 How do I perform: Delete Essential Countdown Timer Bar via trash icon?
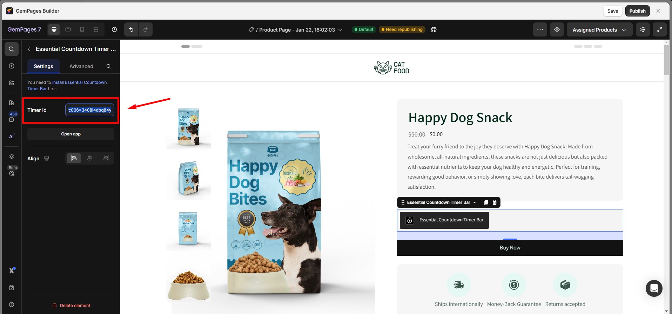point(495,202)
